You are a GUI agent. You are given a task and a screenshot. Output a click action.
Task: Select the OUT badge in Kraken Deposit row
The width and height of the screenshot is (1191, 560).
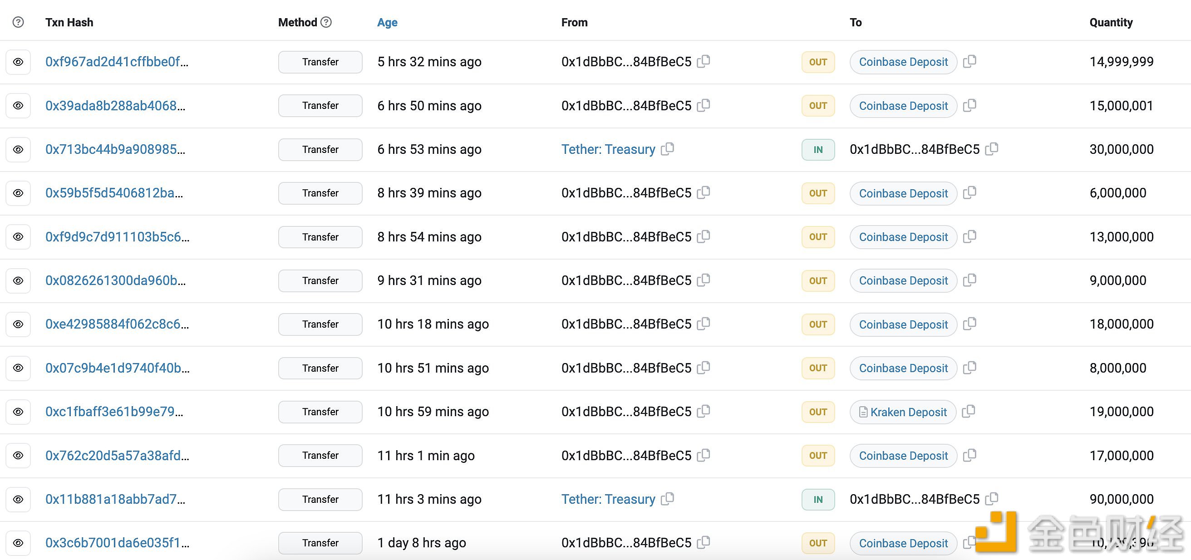(x=818, y=412)
